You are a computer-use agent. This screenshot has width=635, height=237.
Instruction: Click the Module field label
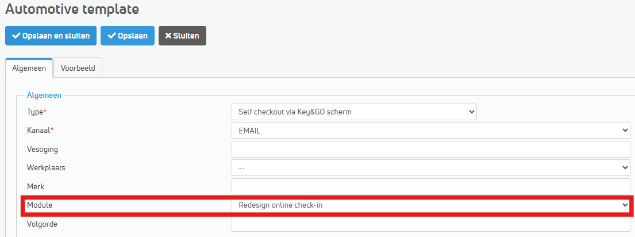(x=39, y=205)
